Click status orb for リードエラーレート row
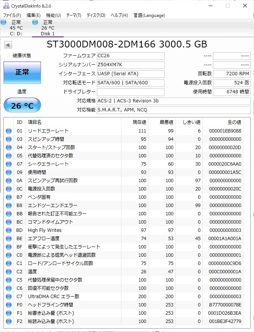254x332 pixels. [9, 131]
